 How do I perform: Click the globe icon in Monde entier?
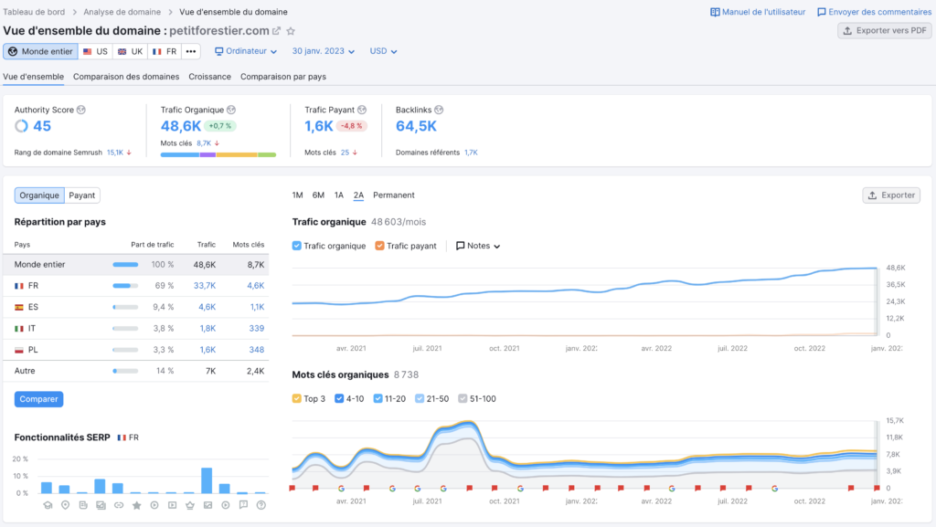(x=13, y=51)
